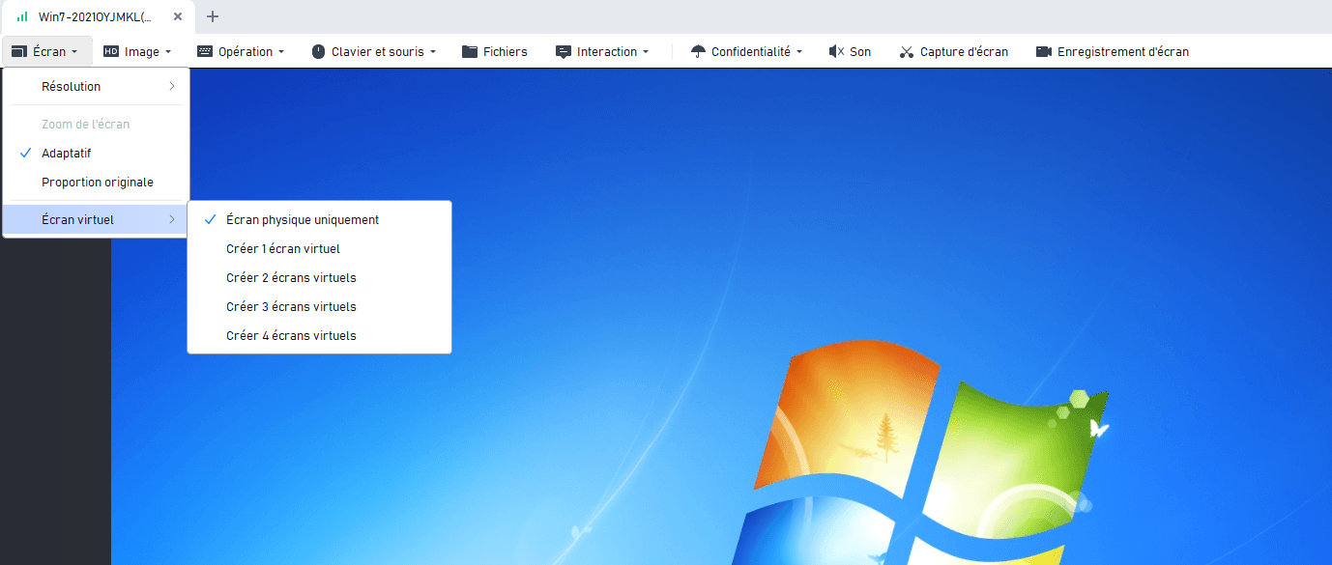The image size is (1332, 565).
Task: Select Proportion originale zoom mode
Action: pyautogui.click(x=97, y=183)
